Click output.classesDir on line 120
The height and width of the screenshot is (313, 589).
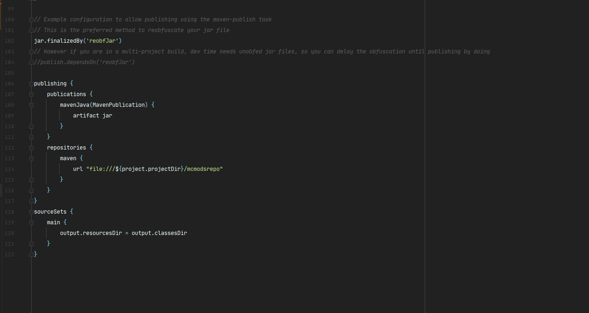click(159, 233)
